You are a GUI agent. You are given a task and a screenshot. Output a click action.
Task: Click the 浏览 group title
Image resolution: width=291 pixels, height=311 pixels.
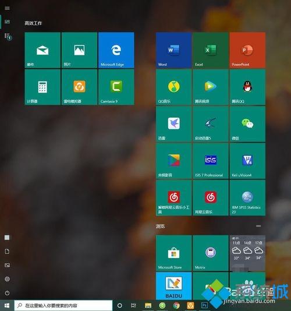tap(160, 226)
